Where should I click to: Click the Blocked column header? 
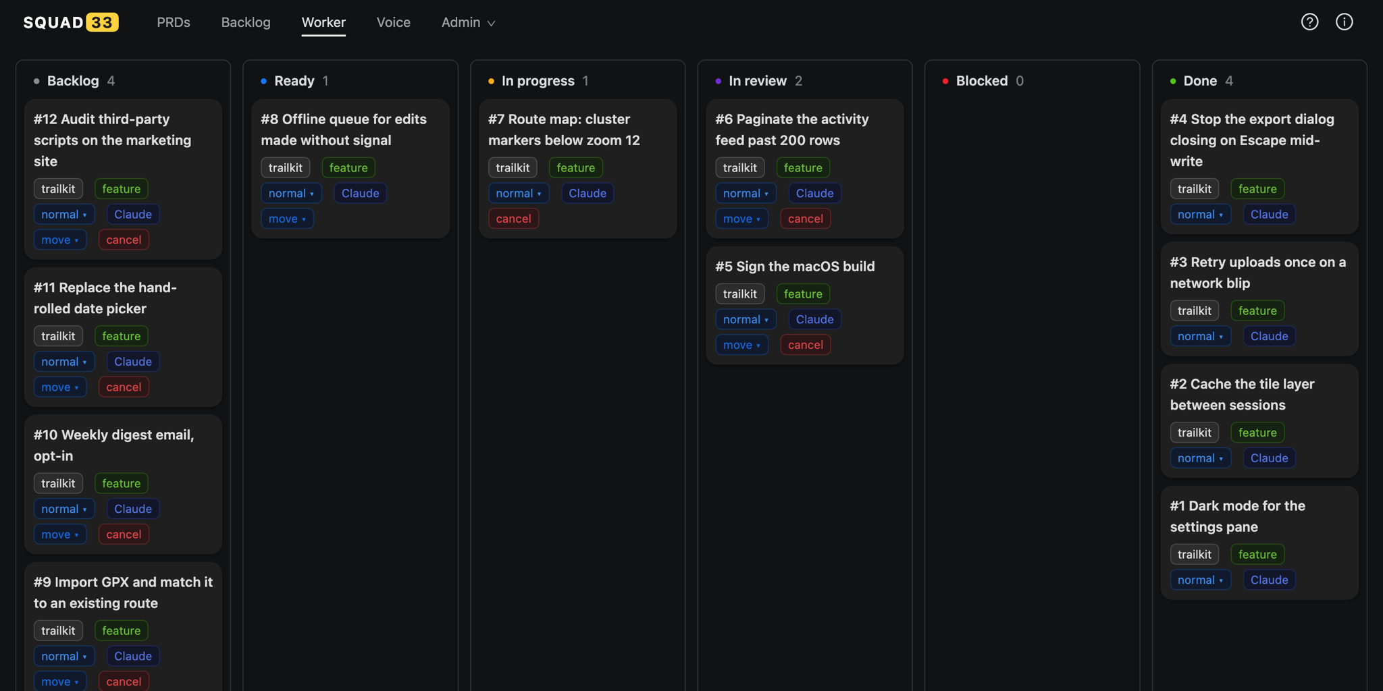pos(982,81)
